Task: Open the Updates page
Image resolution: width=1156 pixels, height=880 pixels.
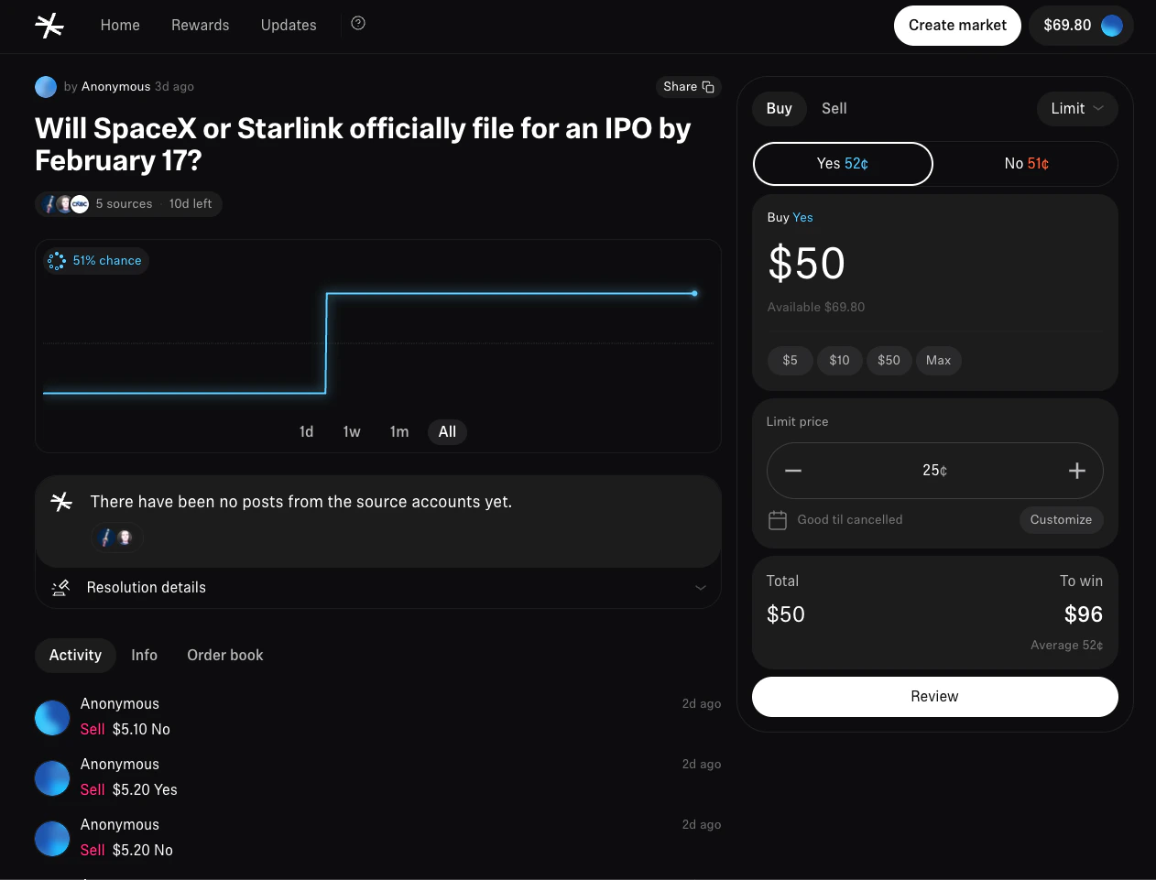Action: (x=289, y=26)
